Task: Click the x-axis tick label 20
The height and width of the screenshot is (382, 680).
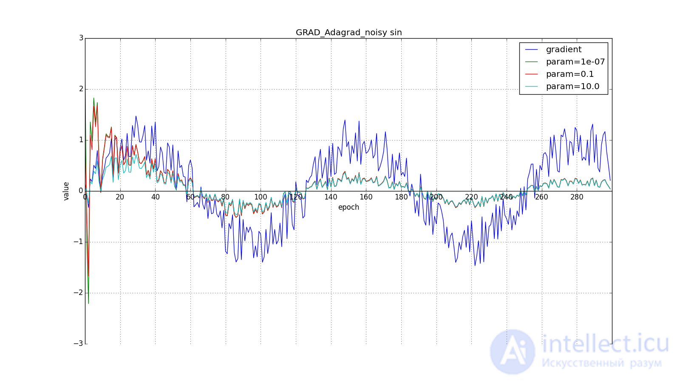Action: tap(120, 197)
